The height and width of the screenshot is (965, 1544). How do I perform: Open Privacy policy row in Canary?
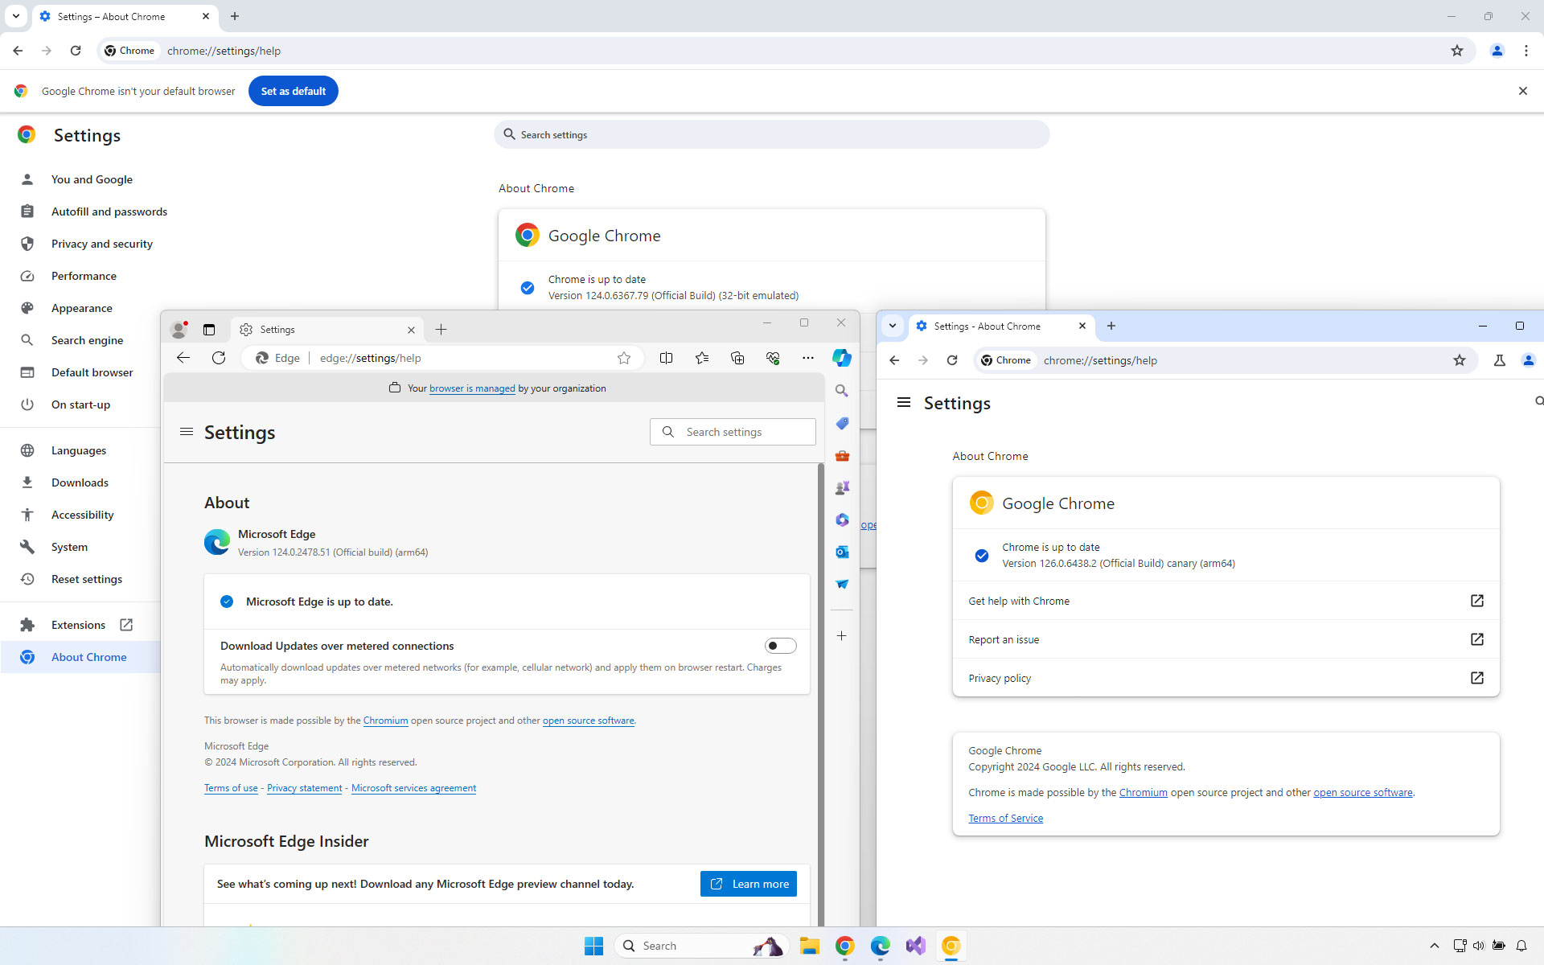tap(1226, 678)
